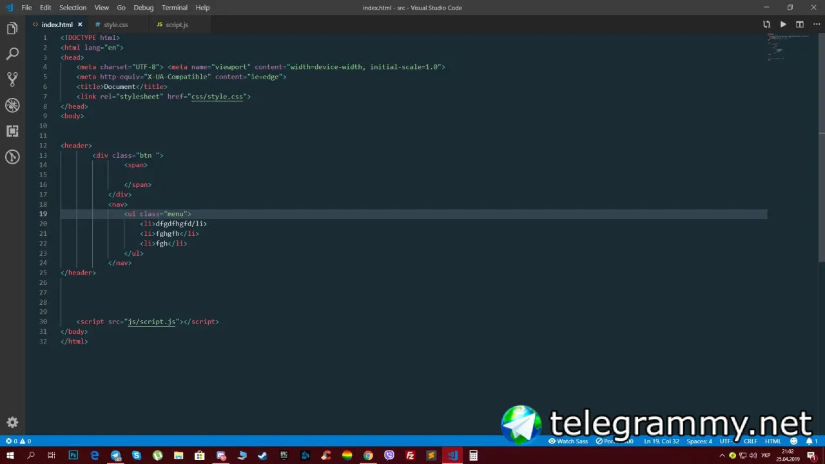Switch to the script.js tab

click(177, 24)
